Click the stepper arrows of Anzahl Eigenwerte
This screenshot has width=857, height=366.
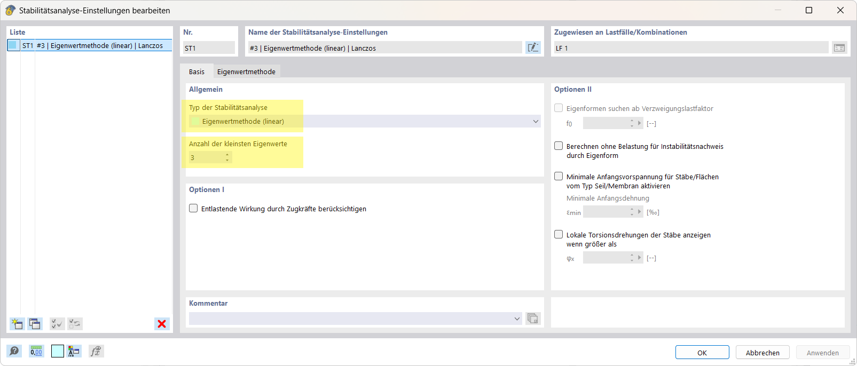[227, 157]
